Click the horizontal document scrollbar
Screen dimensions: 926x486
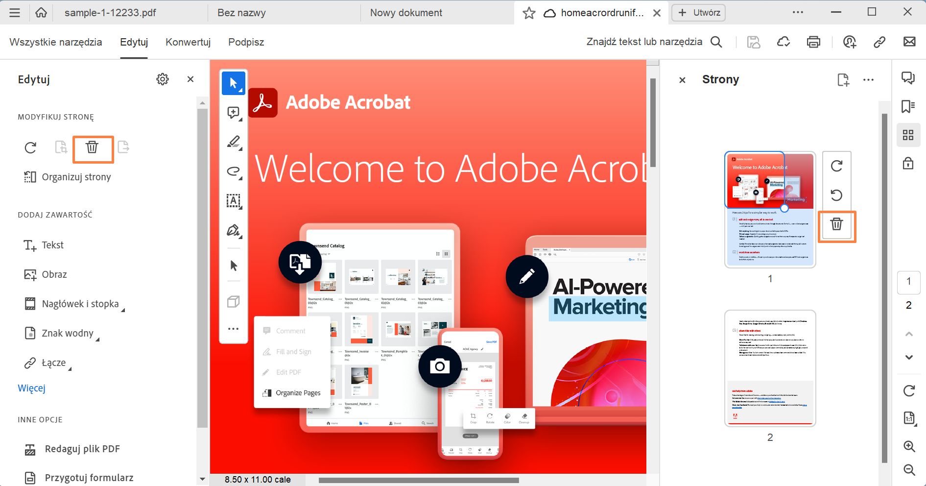click(419, 480)
